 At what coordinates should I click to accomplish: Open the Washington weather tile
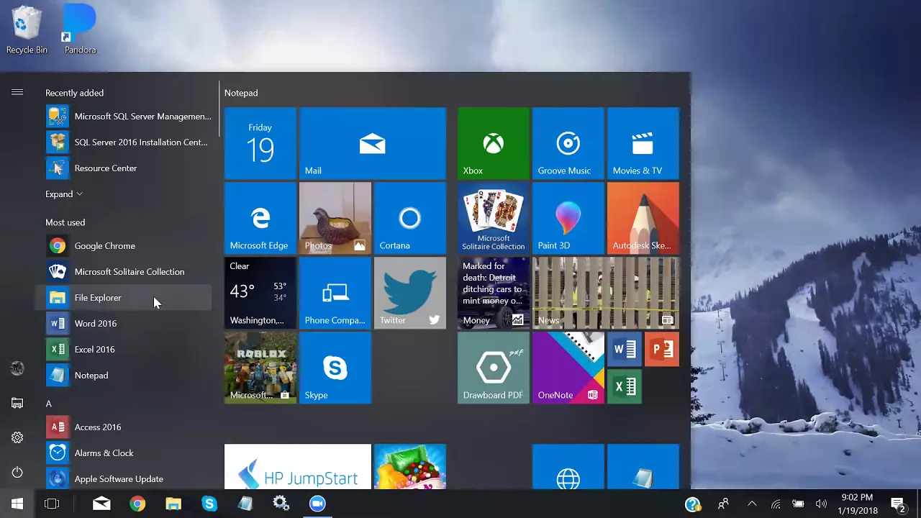[x=260, y=293]
